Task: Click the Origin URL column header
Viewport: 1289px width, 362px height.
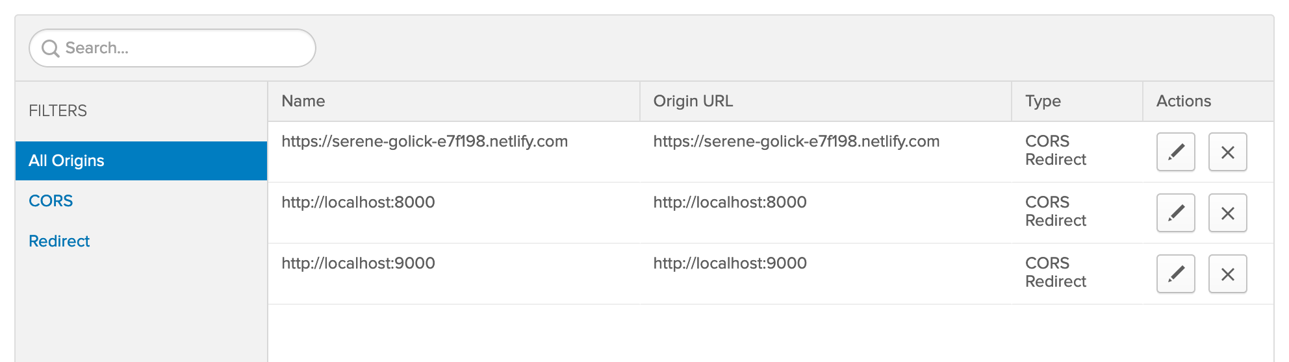Action: point(693,101)
